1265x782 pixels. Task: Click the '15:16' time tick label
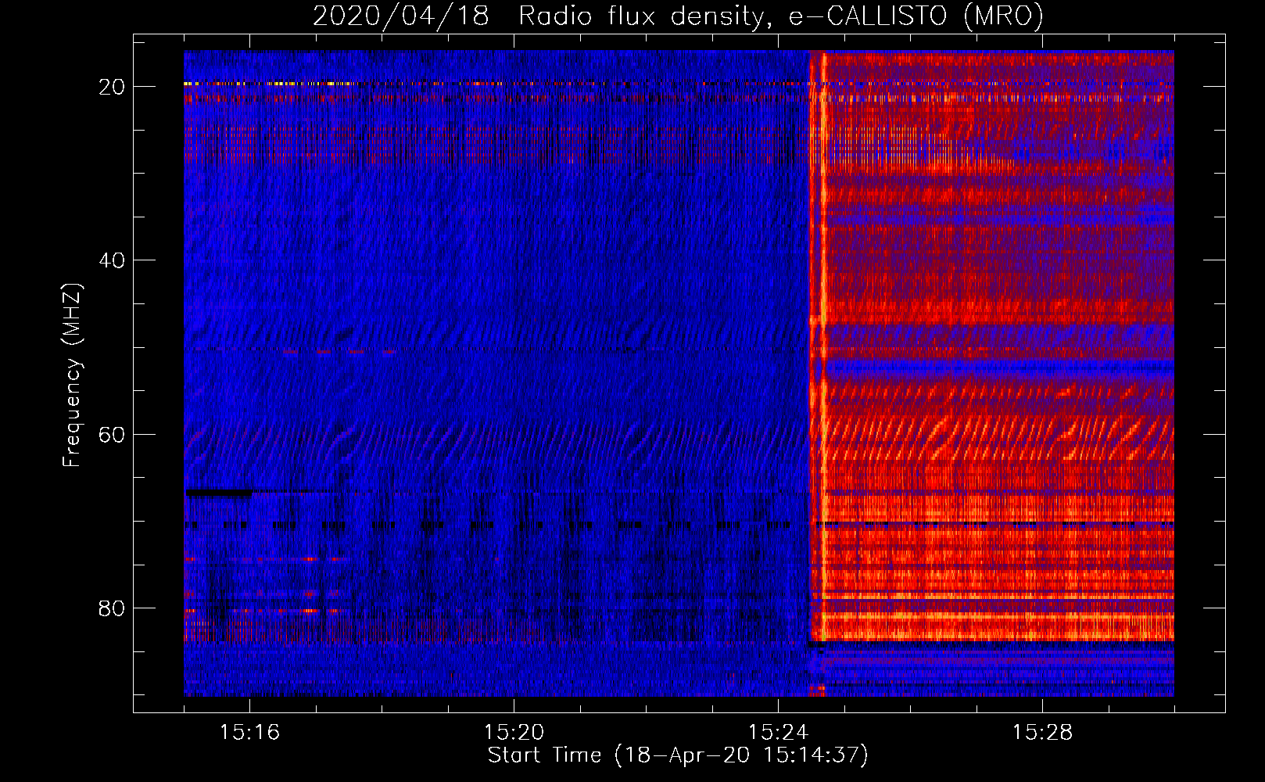(x=249, y=732)
